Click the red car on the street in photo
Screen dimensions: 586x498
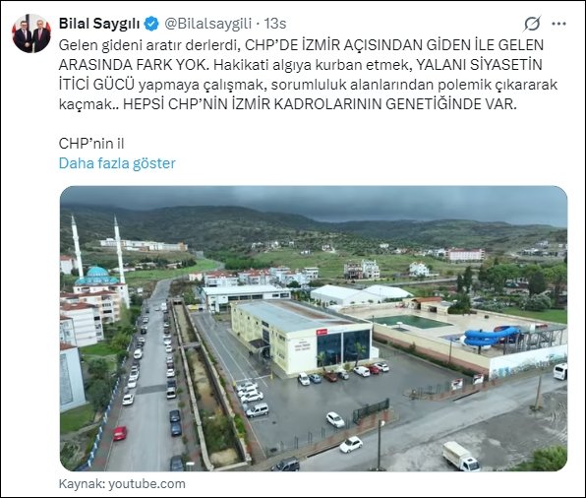pyautogui.click(x=120, y=433)
